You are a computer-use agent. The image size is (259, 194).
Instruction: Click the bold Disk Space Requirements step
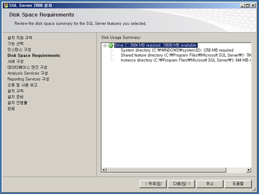[33, 56]
